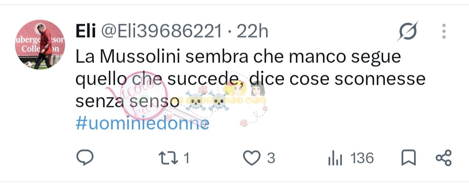Open the reply speech bubble icon

tap(85, 157)
